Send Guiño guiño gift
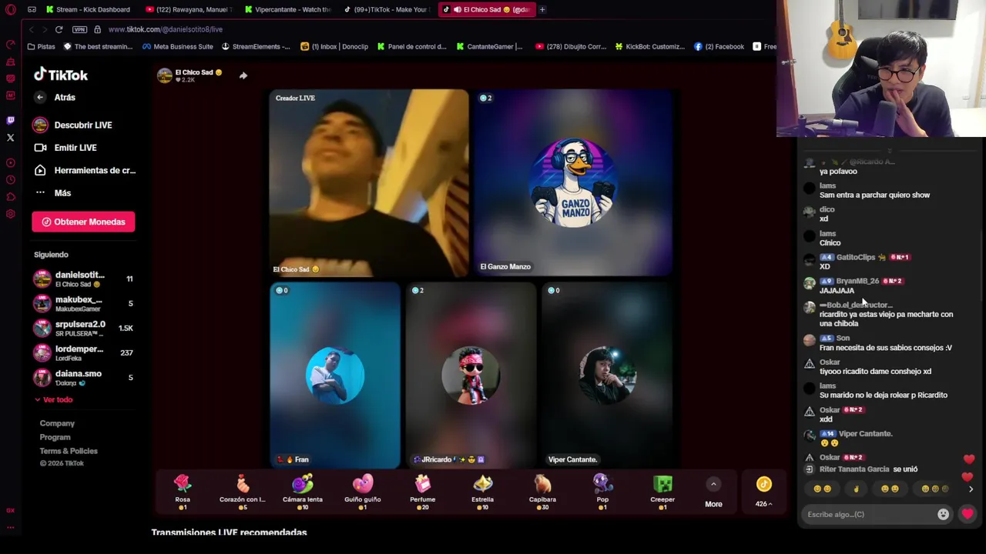 point(363,492)
